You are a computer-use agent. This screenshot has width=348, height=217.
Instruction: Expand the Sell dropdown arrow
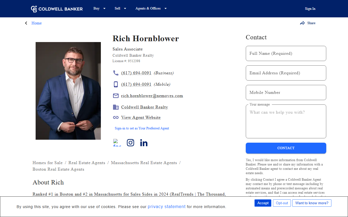pyautogui.click(x=125, y=8)
